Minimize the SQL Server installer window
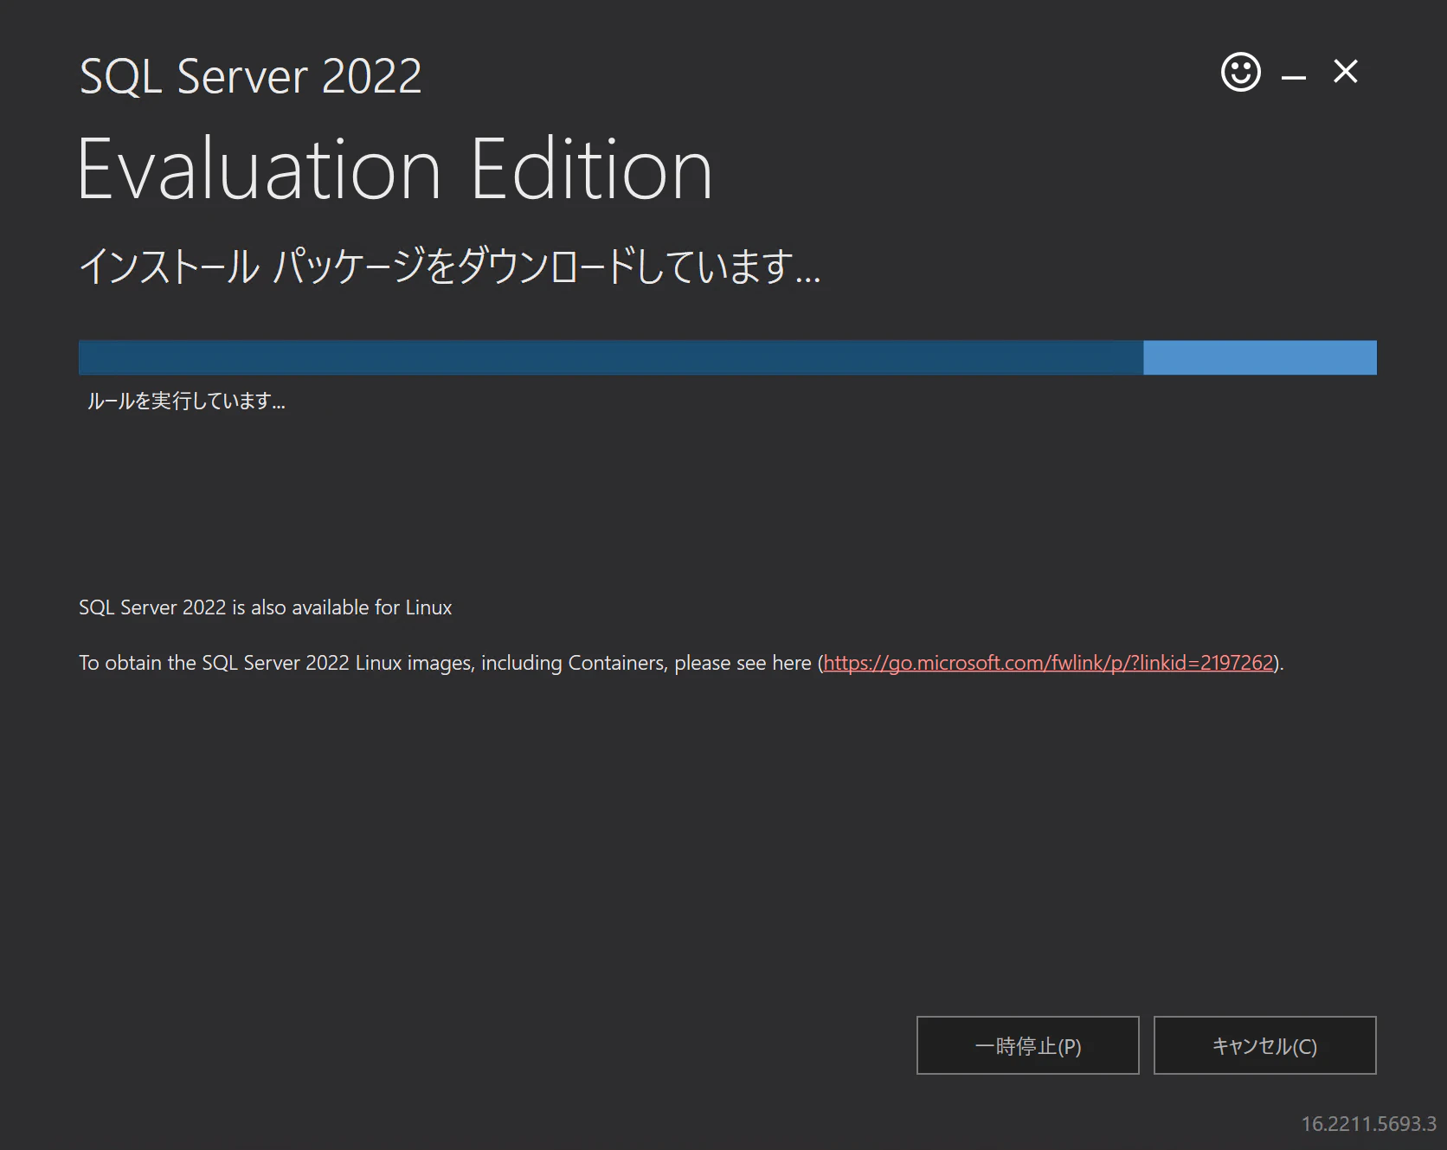Image resolution: width=1447 pixels, height=1150 pixels. tap(1294, 78)
